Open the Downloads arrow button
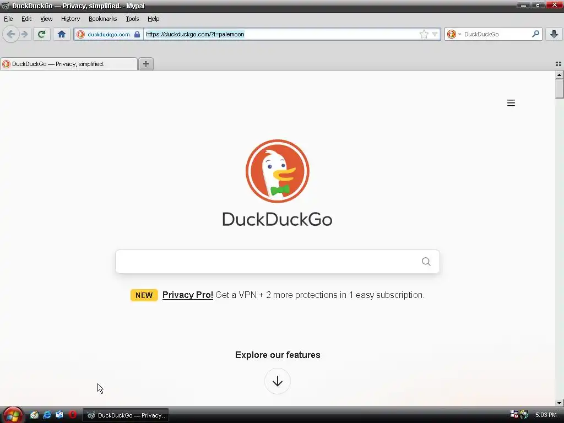Screen dimensions: 564x423 (x=554, y=34)
